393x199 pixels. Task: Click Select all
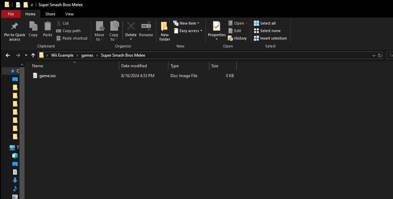click(265, 23)
